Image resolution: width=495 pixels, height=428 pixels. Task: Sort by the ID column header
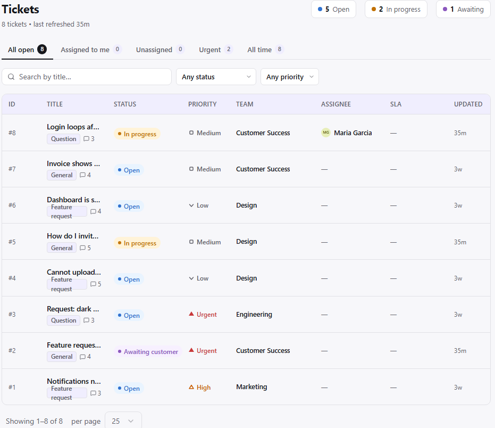pos(12,104)
